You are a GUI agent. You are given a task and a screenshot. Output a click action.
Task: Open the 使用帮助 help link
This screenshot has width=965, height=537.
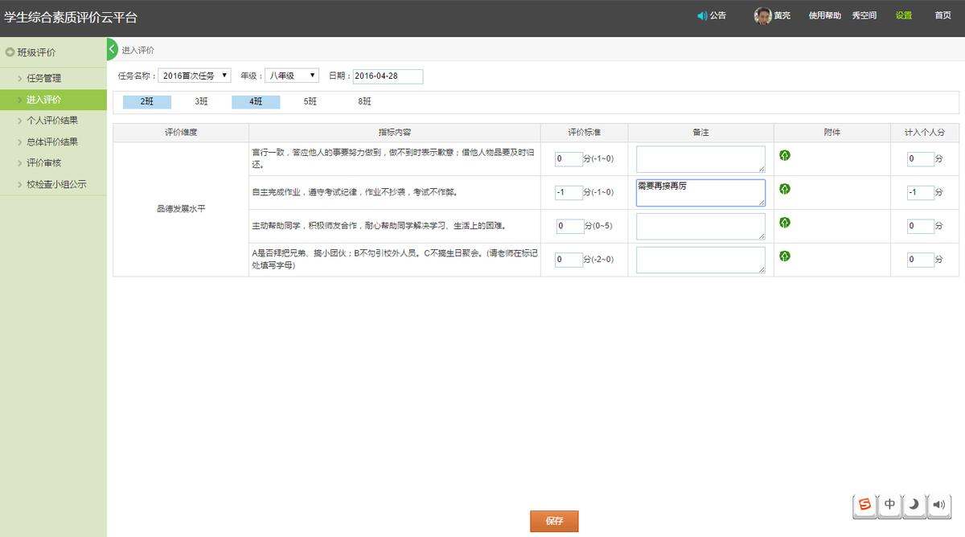point(824,14)
